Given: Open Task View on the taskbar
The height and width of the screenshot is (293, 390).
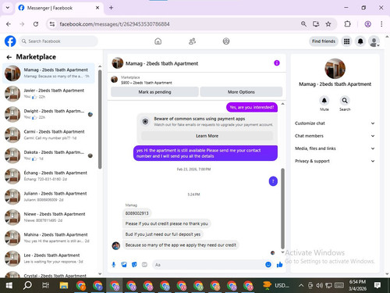Looking at the screenshot, I should point(45,285).
